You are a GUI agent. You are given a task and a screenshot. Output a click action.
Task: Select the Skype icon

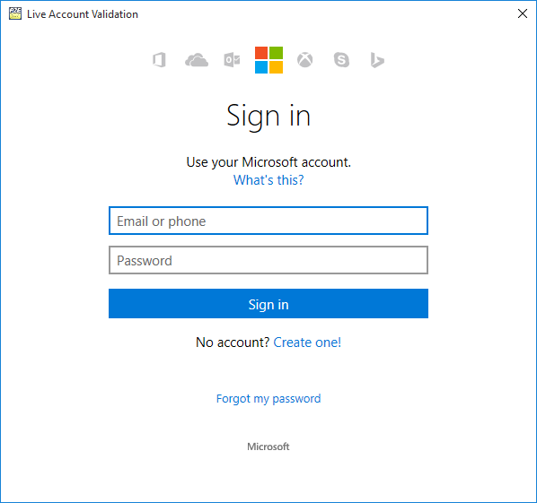point(341,60)
